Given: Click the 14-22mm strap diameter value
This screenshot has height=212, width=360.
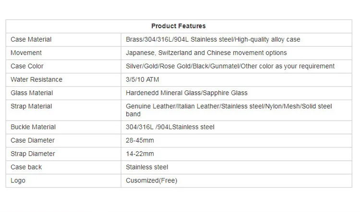Looking at the screenshot, I should point(140,154).
